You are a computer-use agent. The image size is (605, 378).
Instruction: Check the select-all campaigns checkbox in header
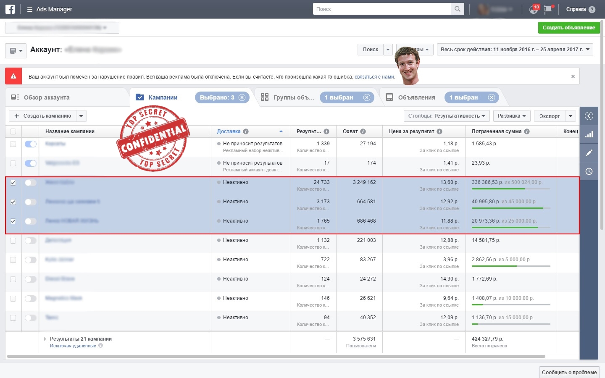[13, 131]
